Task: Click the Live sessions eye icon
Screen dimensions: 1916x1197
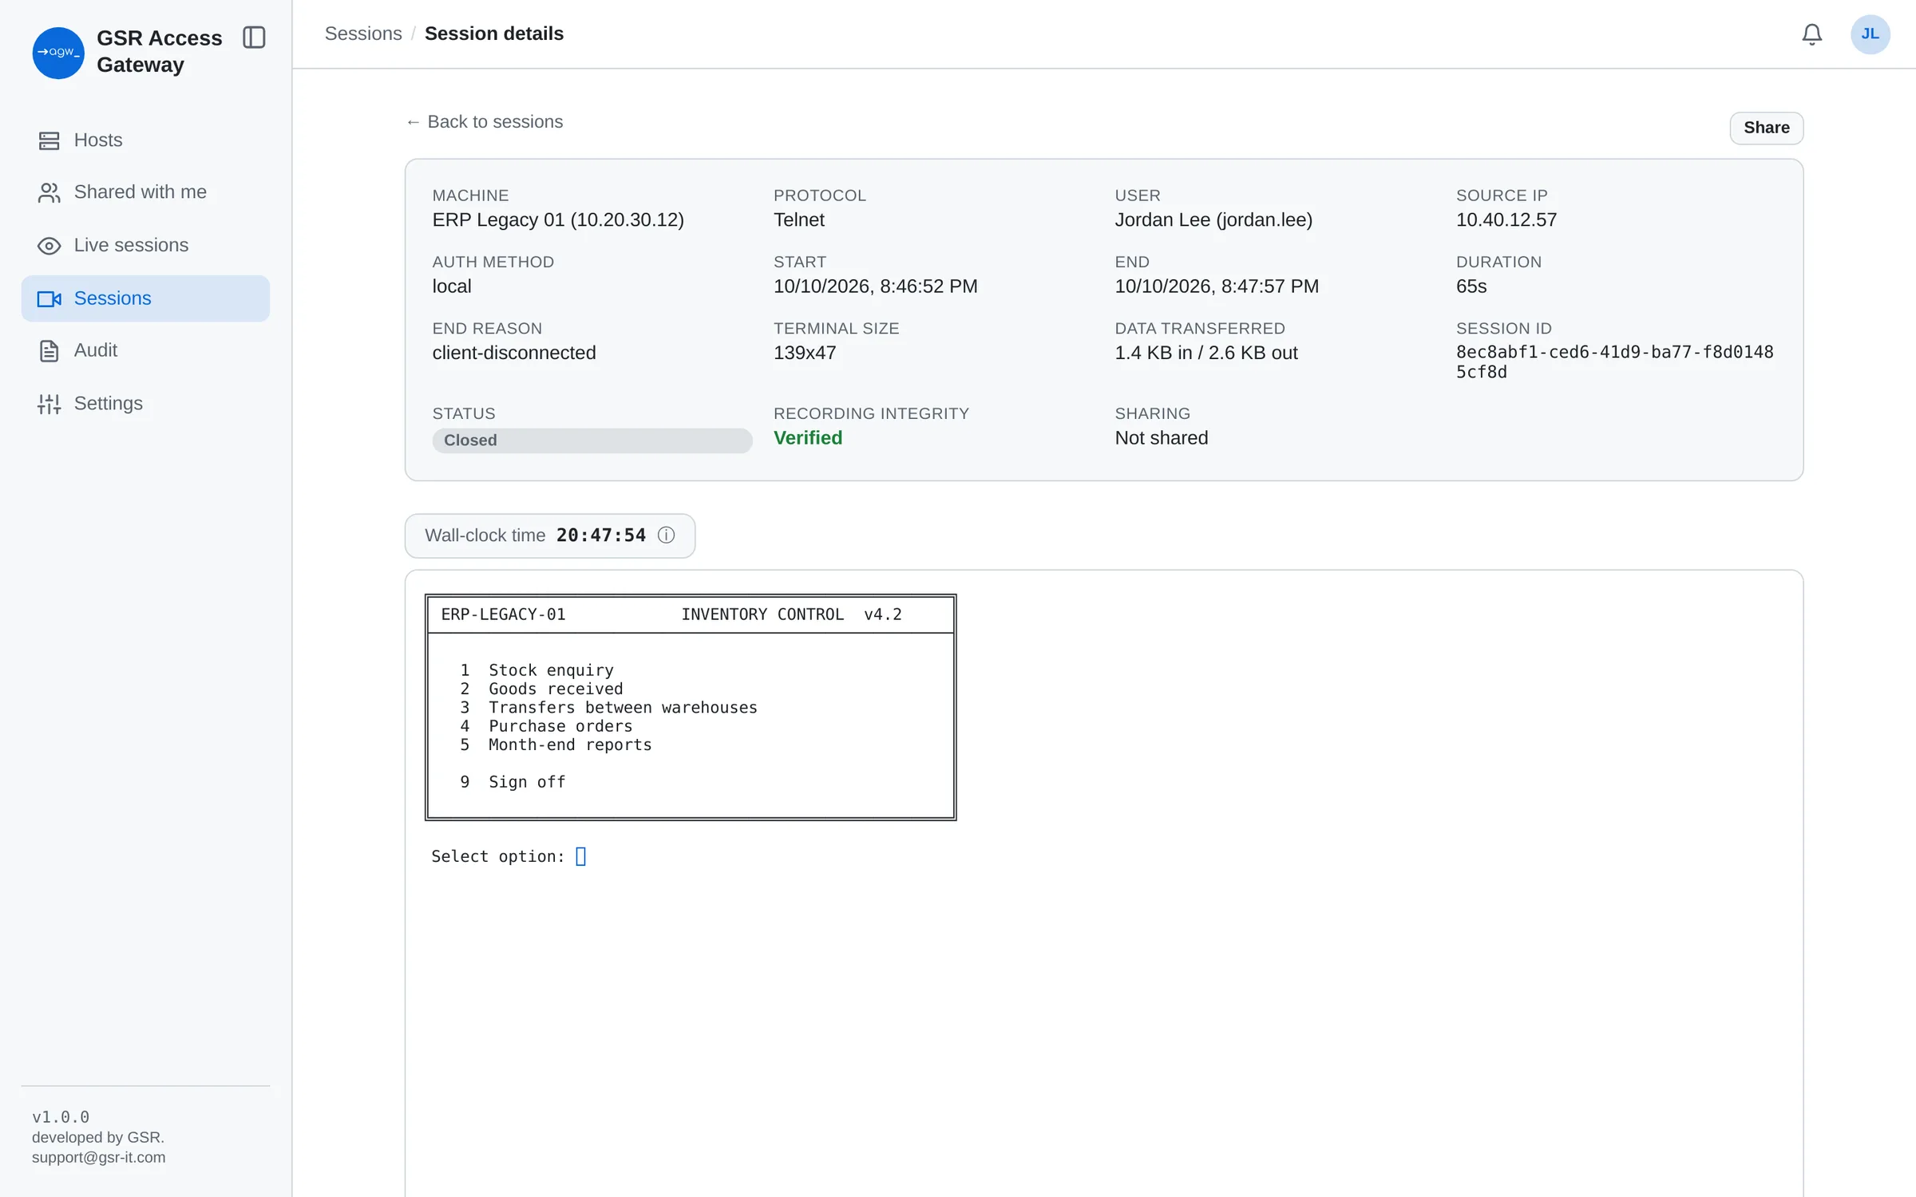Action: (49, 246)
